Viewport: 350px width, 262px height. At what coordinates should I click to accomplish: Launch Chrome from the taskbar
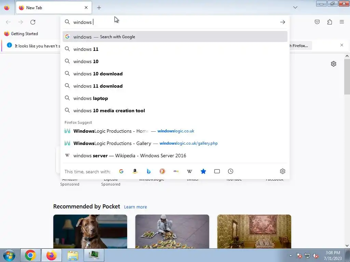[x=30, y=255]
